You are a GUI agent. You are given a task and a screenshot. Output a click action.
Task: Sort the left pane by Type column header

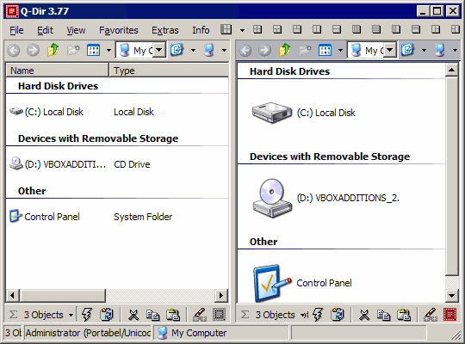[169, 71]
